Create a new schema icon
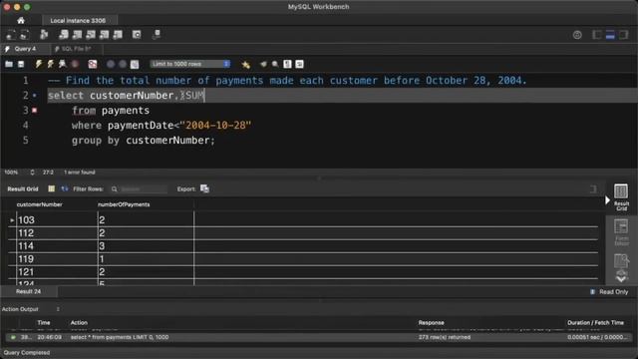Viewport: 638px width, 359px height. pyautogui.click(x=64, y=35)
